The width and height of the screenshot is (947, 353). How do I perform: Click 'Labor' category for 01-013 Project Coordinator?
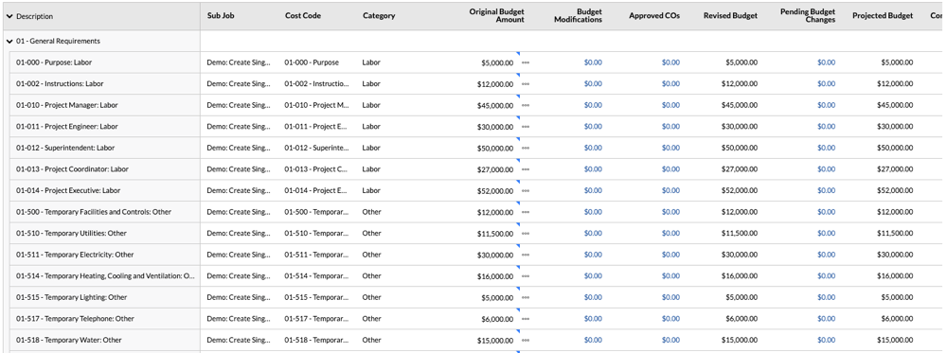[x=371, y=169]
